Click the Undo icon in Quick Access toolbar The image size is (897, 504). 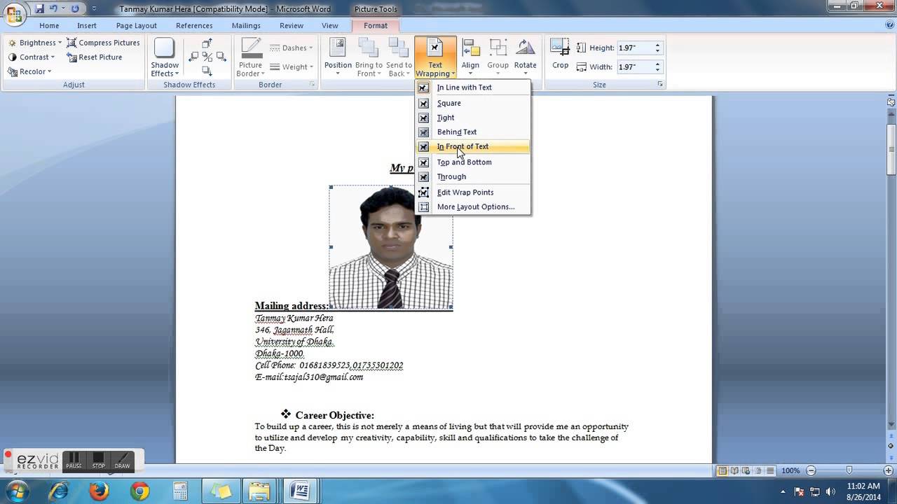click(53, 9)
